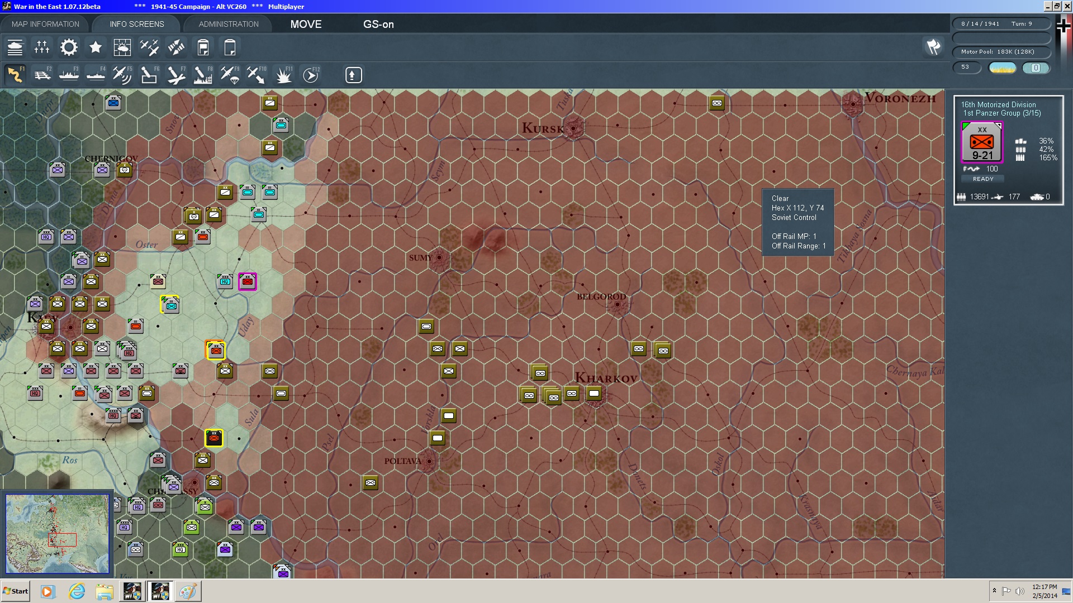Select the F10 air transfer mode
This screenshot has height=603, width=1073.
coord(257,75)
